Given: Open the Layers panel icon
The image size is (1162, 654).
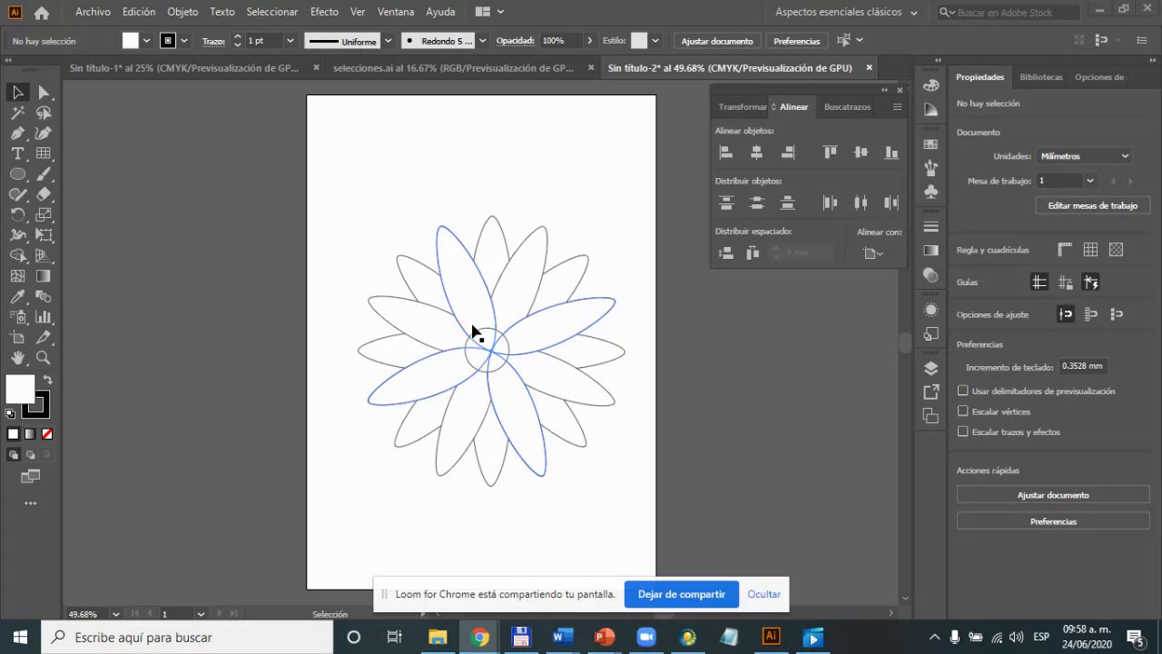Looking at the screenshot, I should (931, 368).
